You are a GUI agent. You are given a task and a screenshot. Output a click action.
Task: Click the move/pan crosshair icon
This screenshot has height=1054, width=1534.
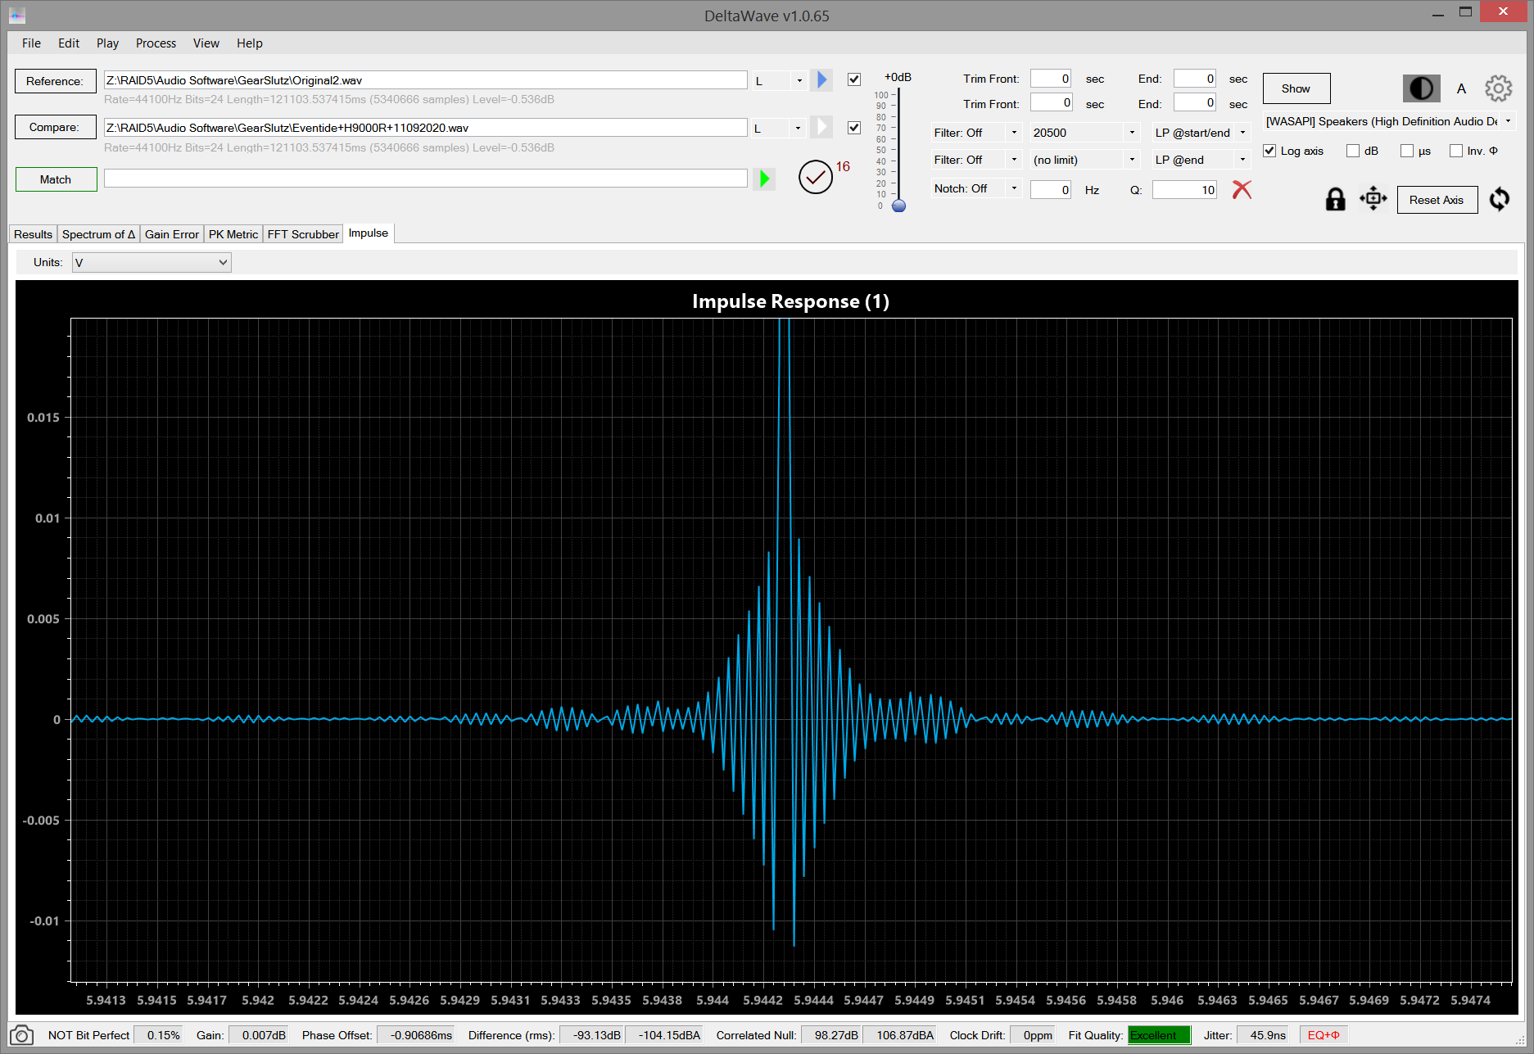click(x=1373, y=198)
